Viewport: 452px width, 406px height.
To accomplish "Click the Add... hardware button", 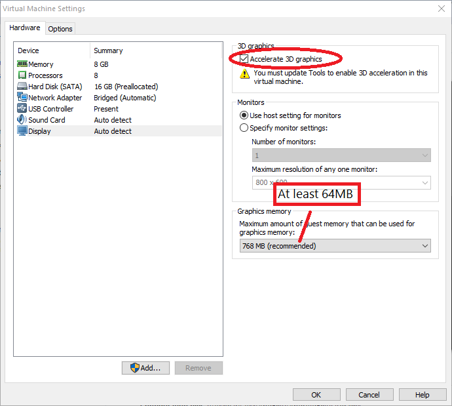I will (x=145, y=368).
